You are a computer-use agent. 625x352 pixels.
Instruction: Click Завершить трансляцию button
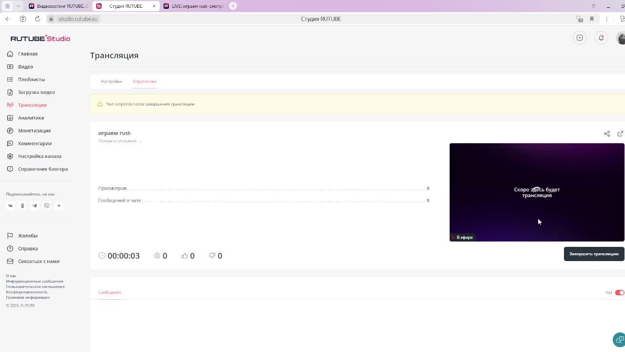click(x=594, y=254)
